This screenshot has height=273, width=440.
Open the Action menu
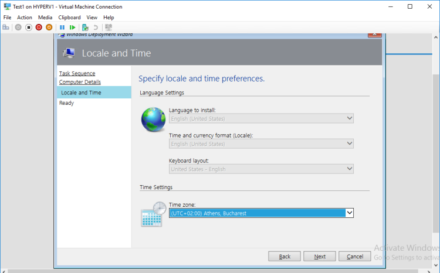[25, 18]
